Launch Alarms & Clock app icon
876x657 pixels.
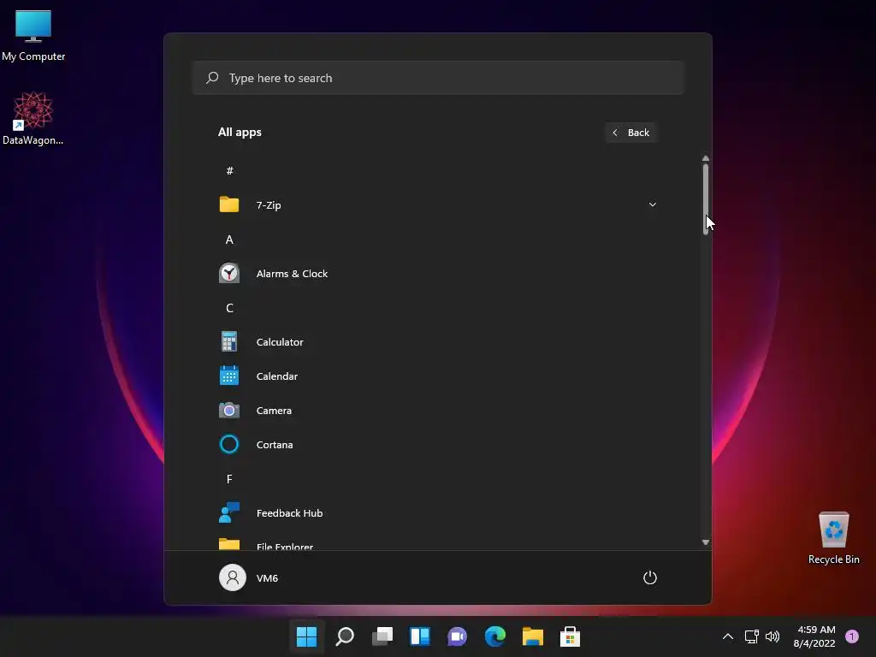[x=229, y=273]
